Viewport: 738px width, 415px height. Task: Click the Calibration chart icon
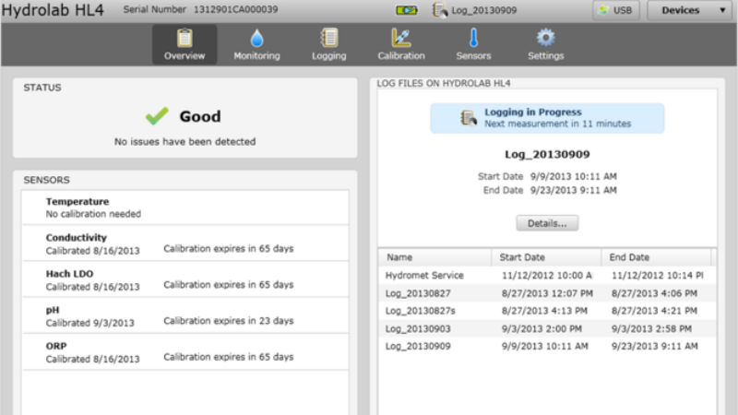pos(401,38)
